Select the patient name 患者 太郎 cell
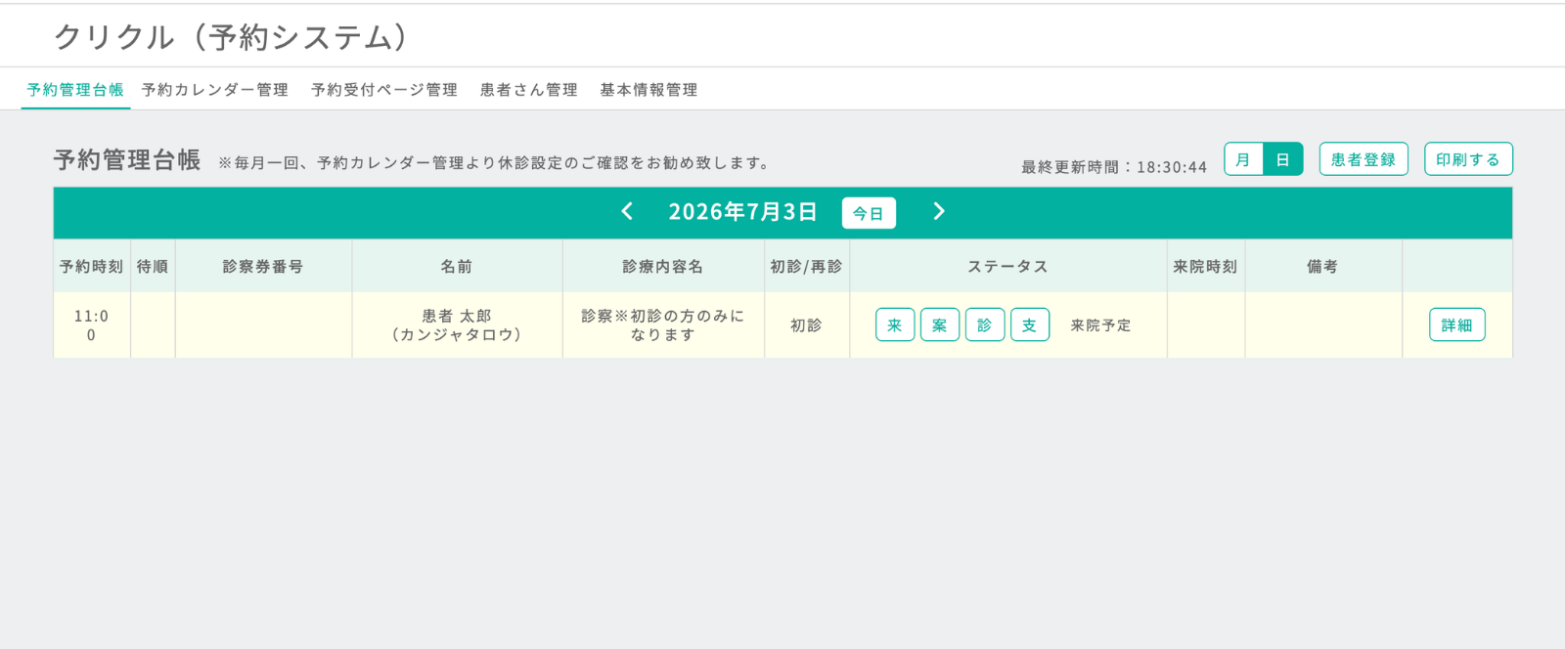 (x=457, y=324)
